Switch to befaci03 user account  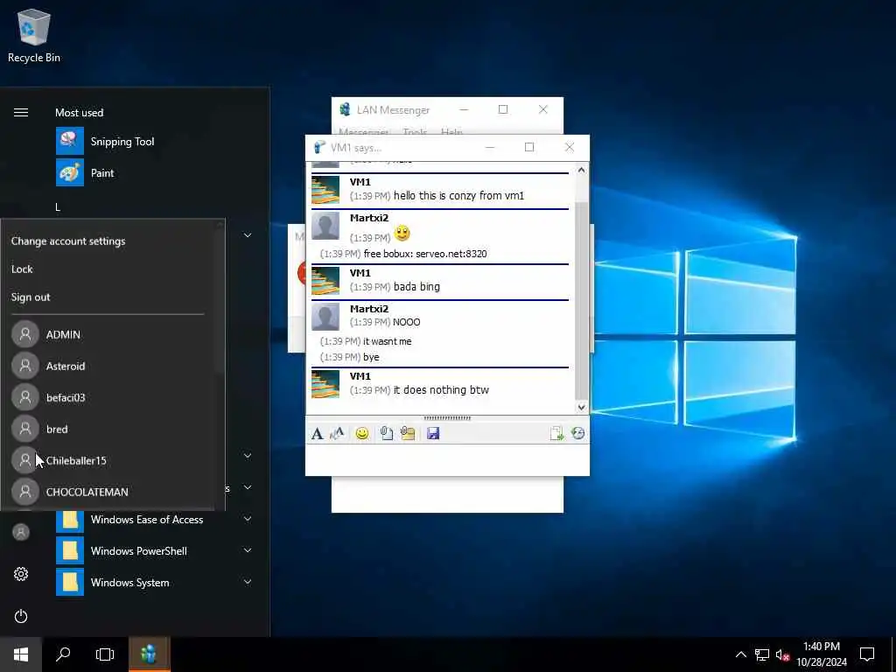click(x=65, y=397)
